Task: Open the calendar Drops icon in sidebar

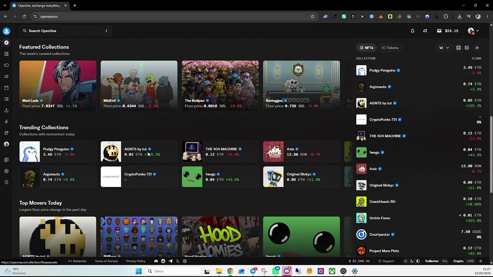Action: coord(6,88)
